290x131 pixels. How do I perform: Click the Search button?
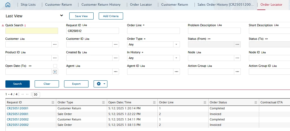click(x=18, y=84)
